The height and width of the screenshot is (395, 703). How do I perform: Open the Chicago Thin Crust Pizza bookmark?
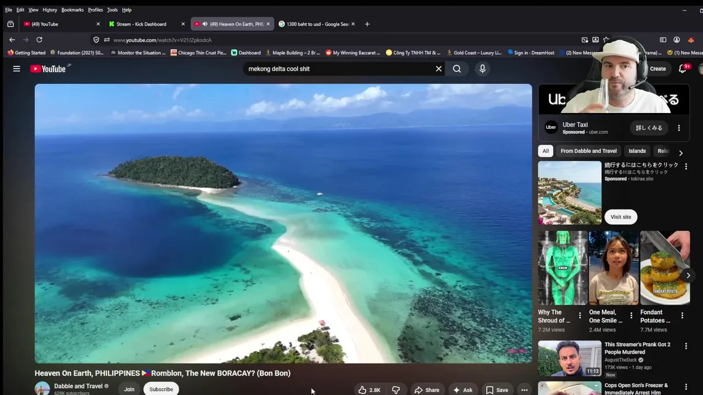199,53
